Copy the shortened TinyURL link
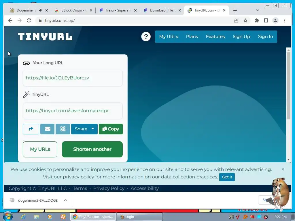Screen dimensions: 295x221 coord(111,129)
